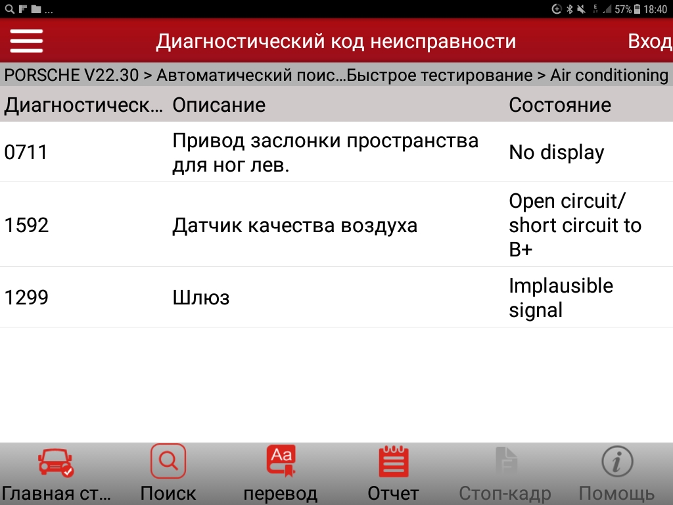Viewport: 673px width, 505px height.
Task: Open the Отчет report icon
Action: coord(393,463)
